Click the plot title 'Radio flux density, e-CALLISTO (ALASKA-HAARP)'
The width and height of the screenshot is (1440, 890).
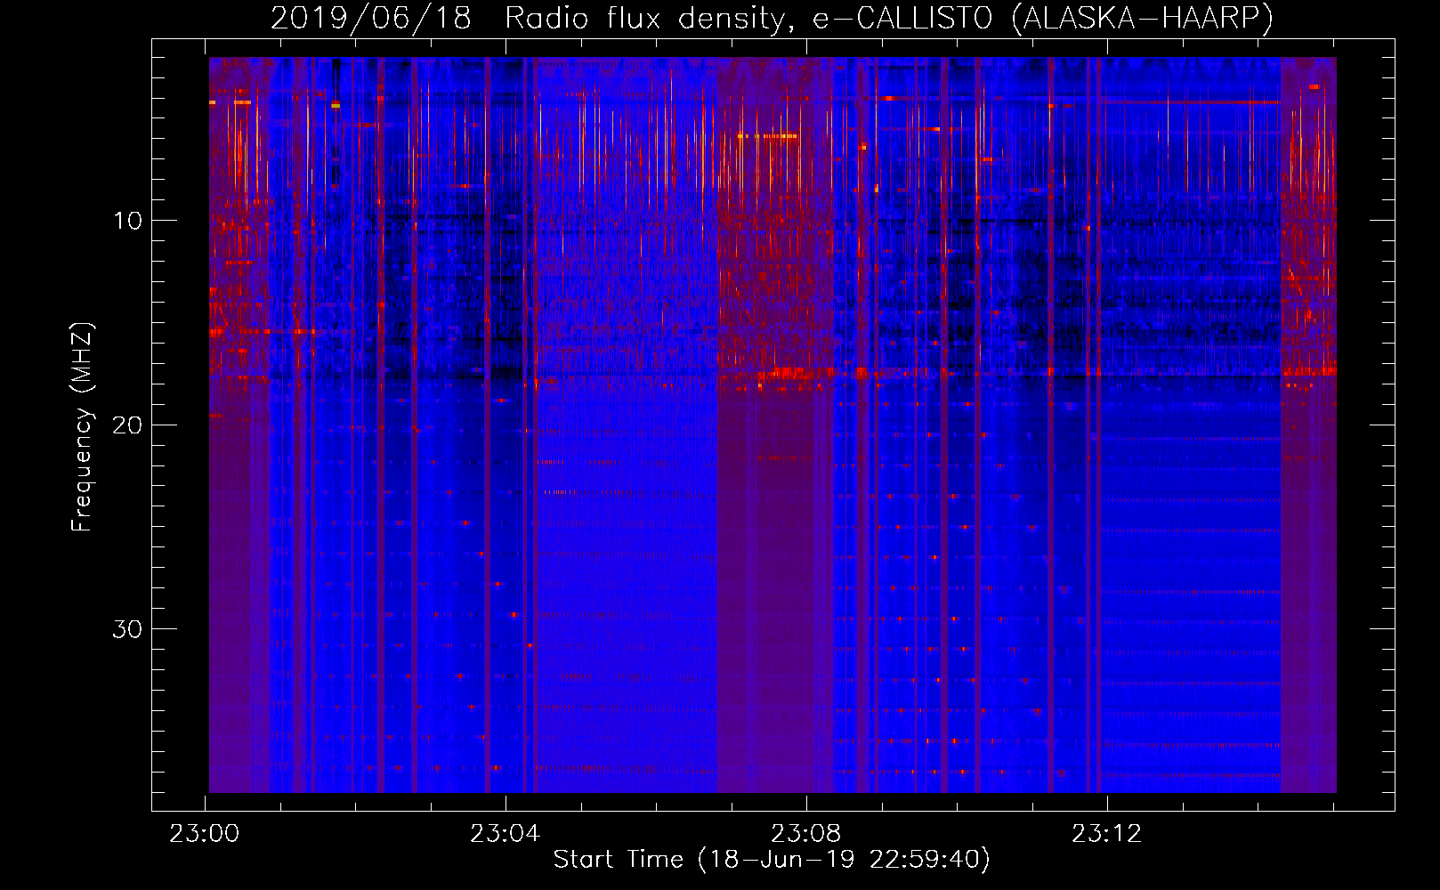[889, 19]
